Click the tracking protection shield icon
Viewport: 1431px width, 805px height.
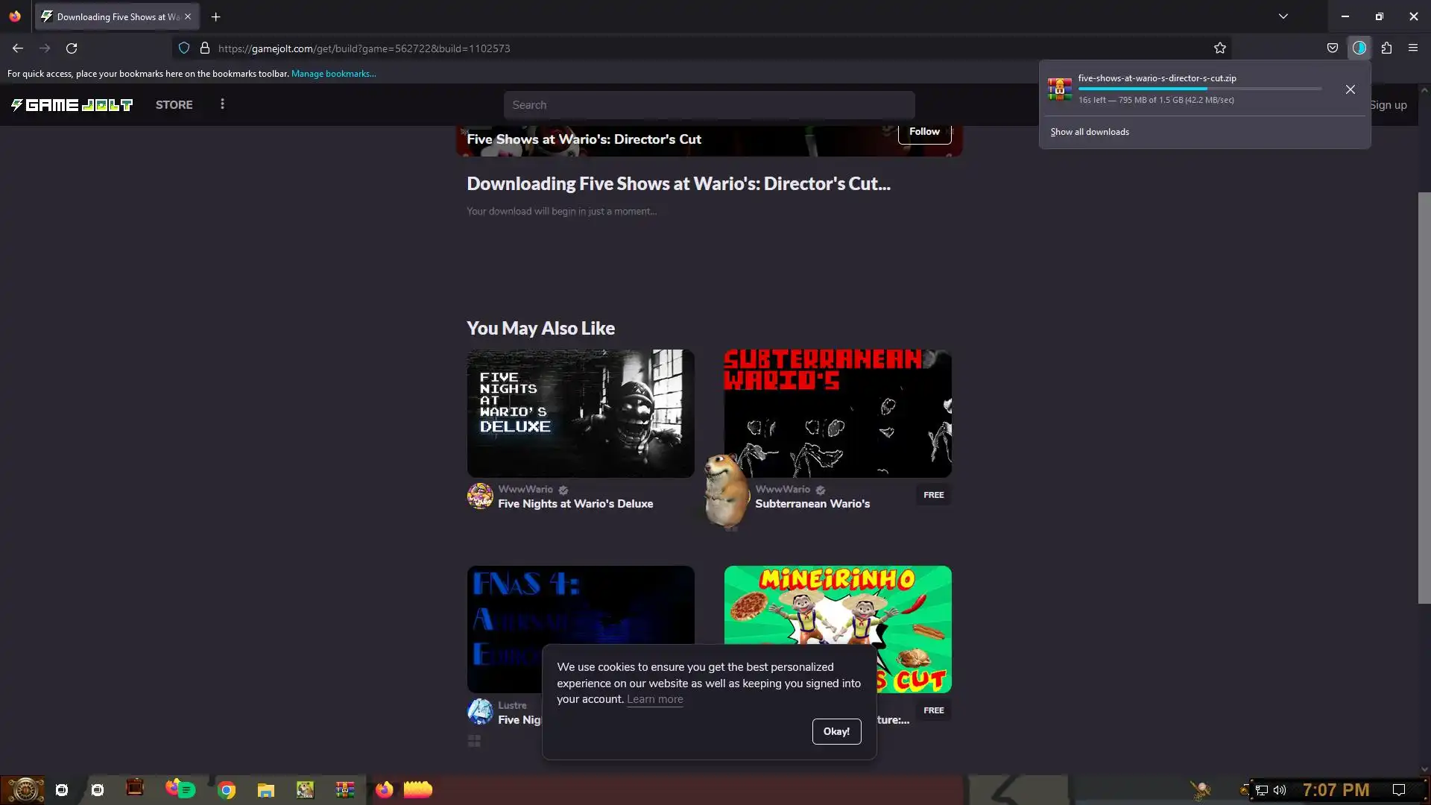click(184, 48)
